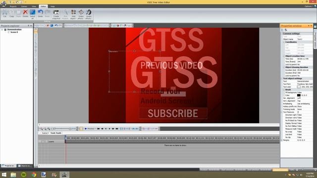This screenshot has width=317, height=178.
Task: Collapse the Common settings section
Action: (x=282, y=34)
